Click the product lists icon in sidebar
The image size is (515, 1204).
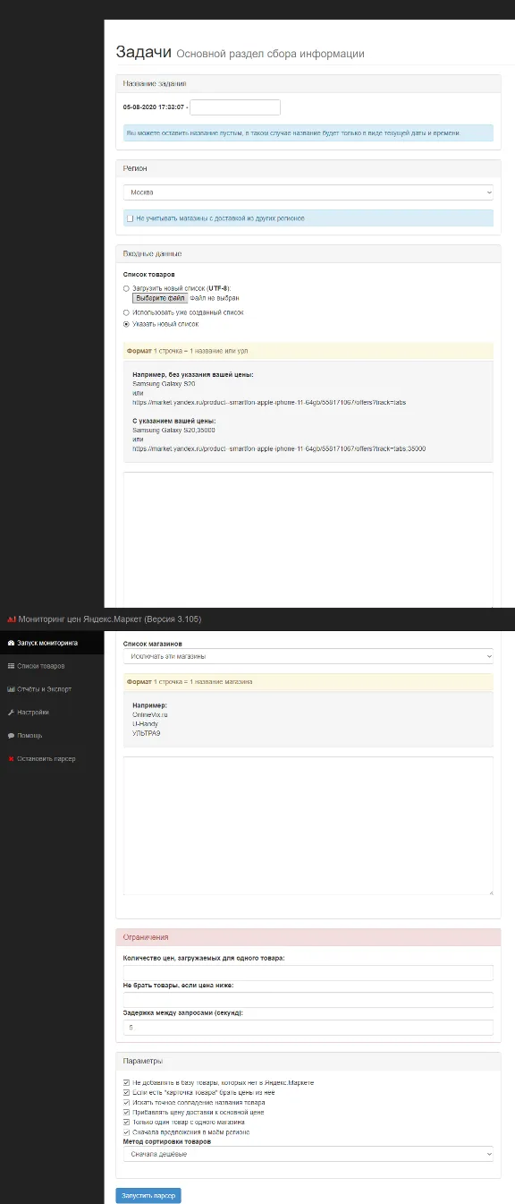[10, 666]
